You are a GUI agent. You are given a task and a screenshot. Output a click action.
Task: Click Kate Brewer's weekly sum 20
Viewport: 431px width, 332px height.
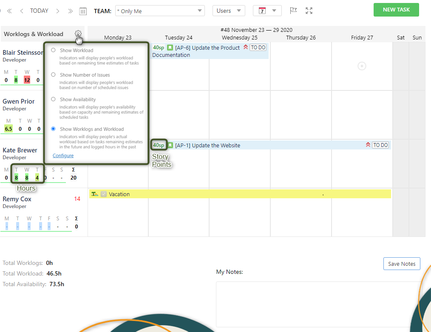tap(74, 177)
